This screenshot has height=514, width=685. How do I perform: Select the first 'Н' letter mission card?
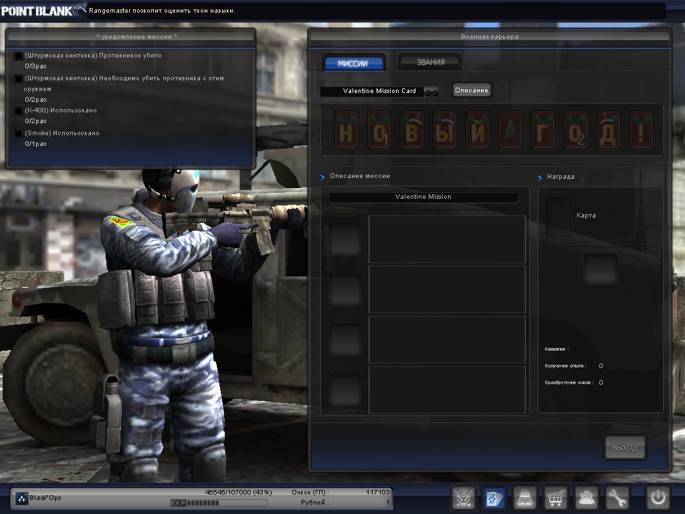346,130
